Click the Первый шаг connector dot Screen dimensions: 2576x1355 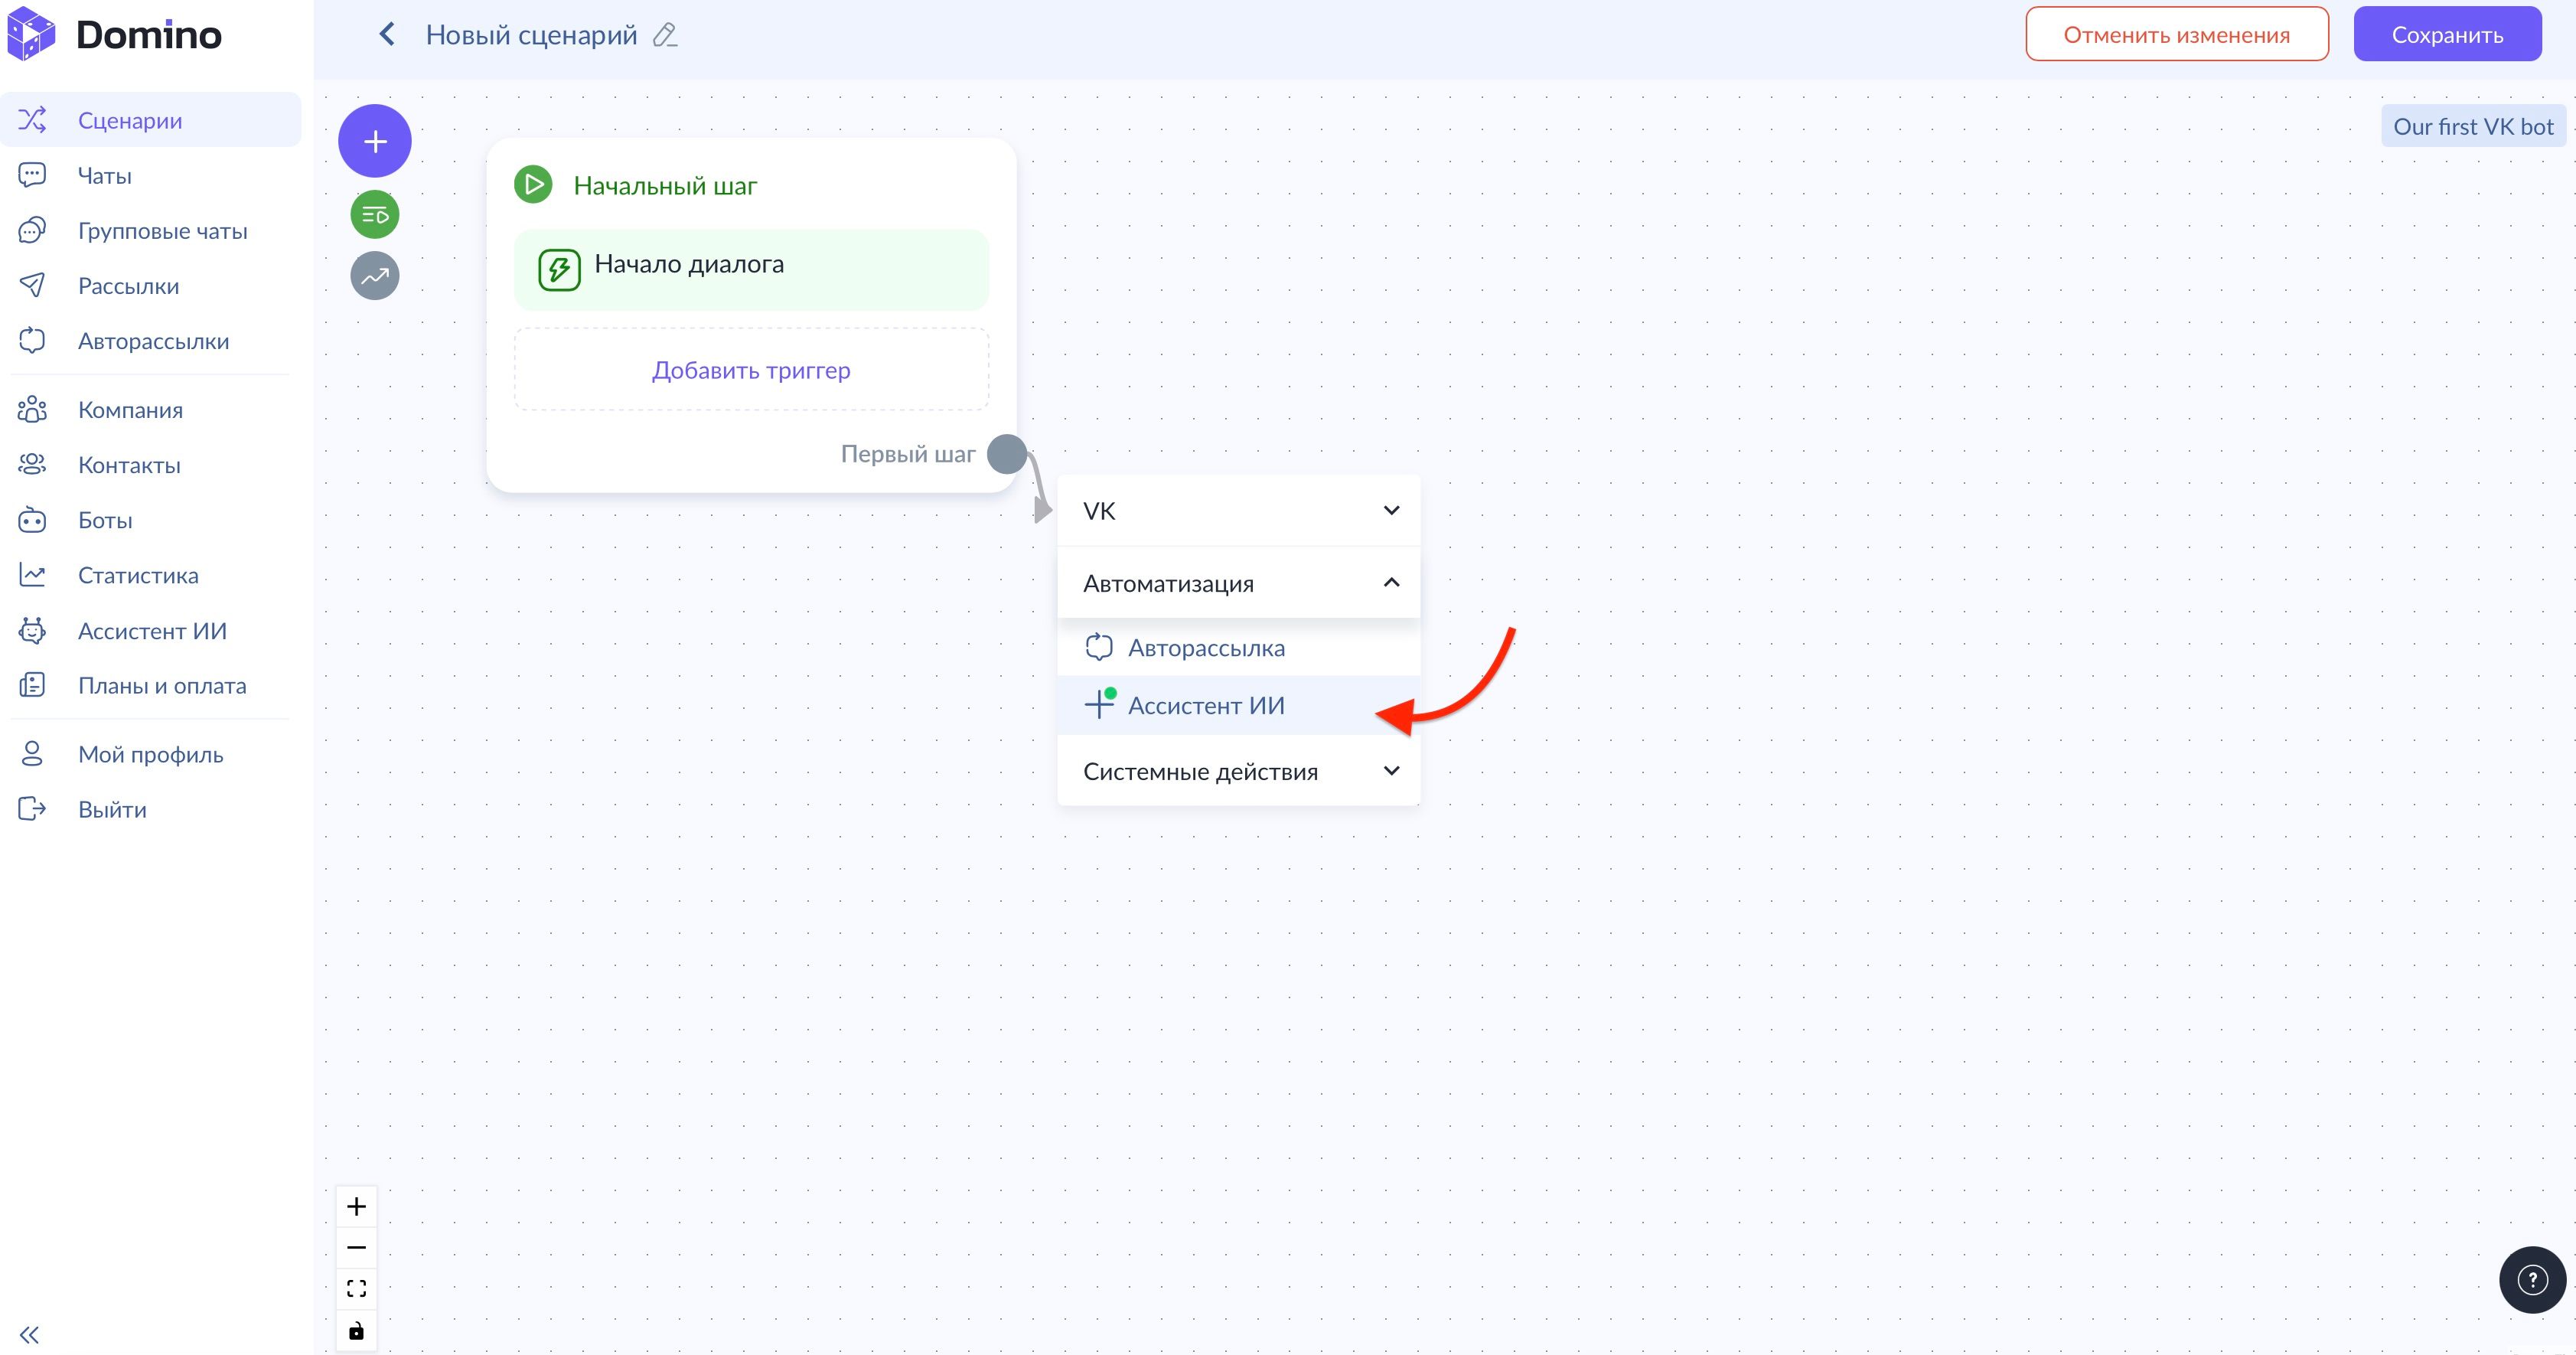[x=1006, y=454]
